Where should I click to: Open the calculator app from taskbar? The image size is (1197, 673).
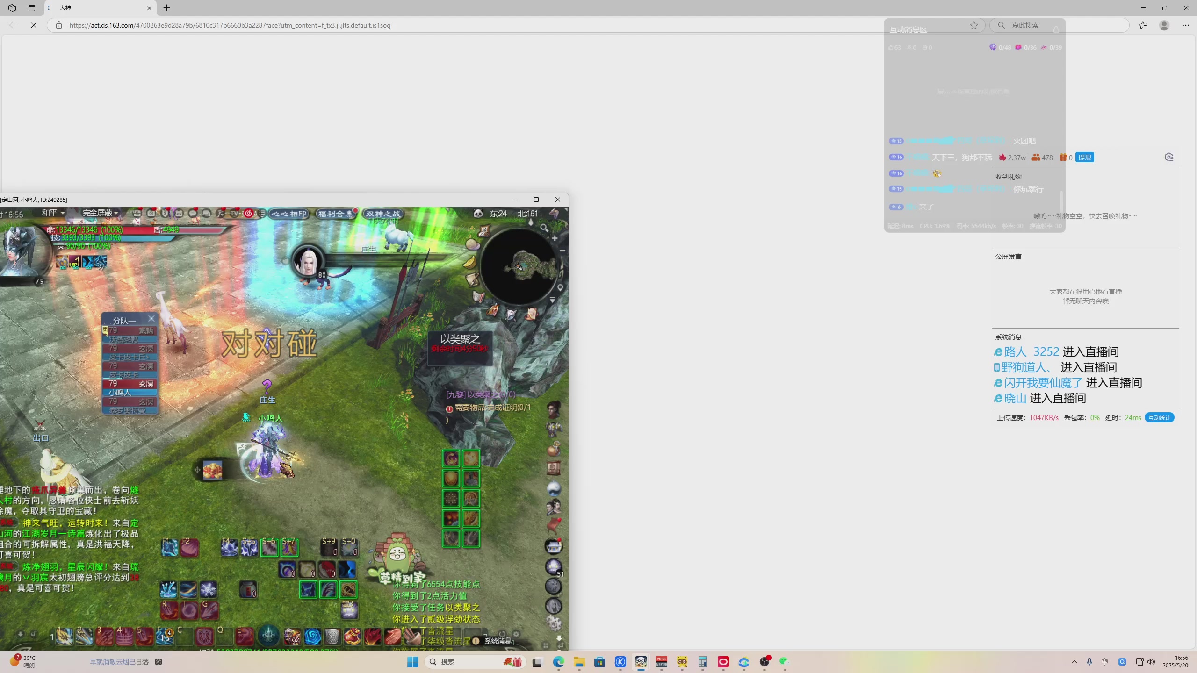pyautogui.click(x=702, y=662)
